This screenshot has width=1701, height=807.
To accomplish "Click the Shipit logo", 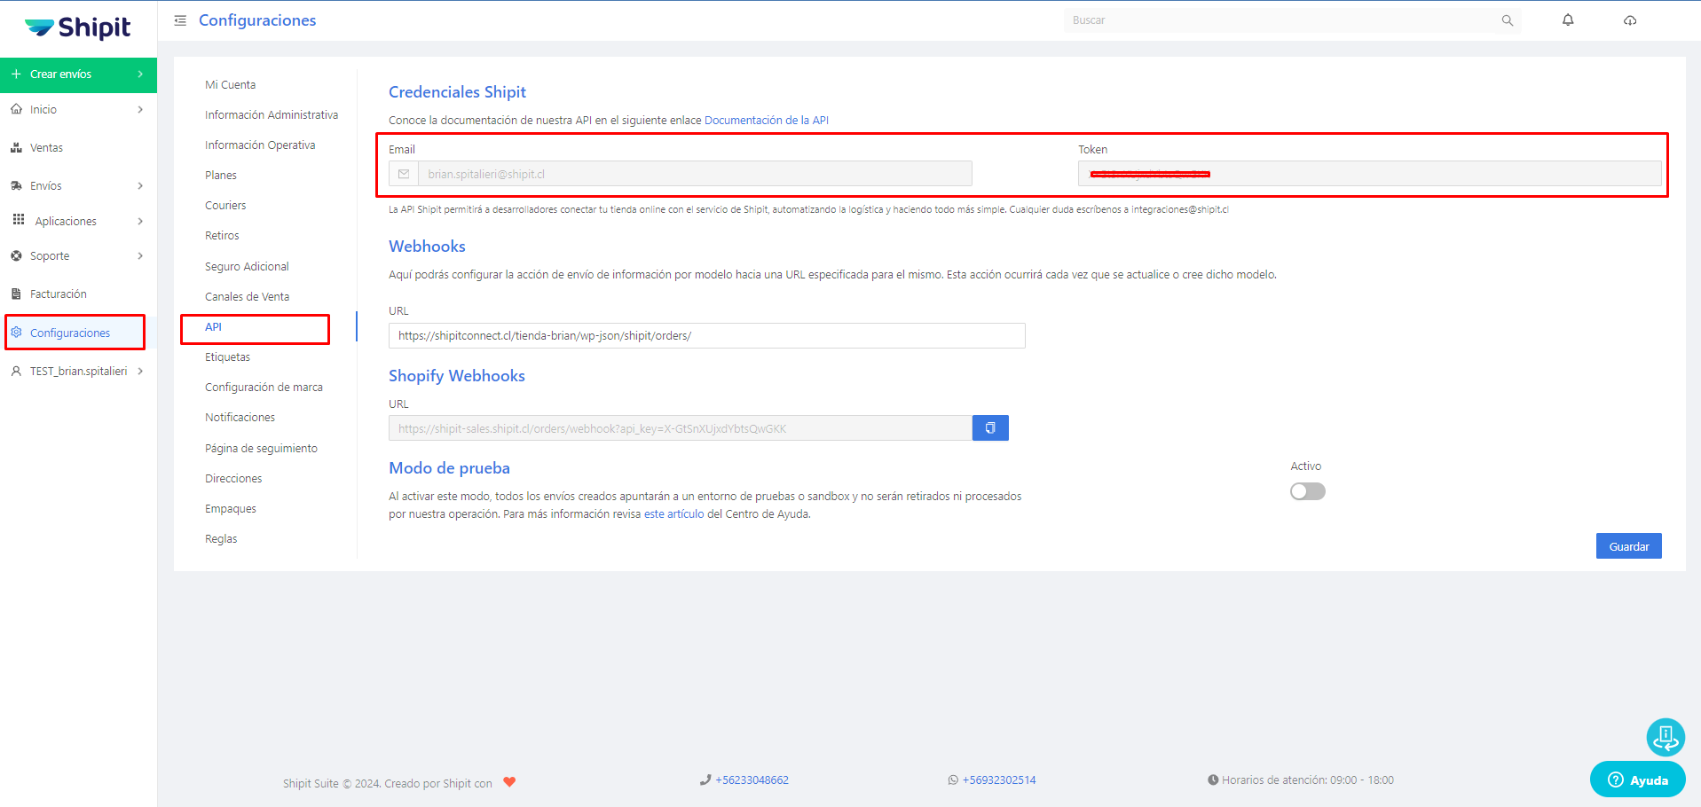I will coord(78,28).
